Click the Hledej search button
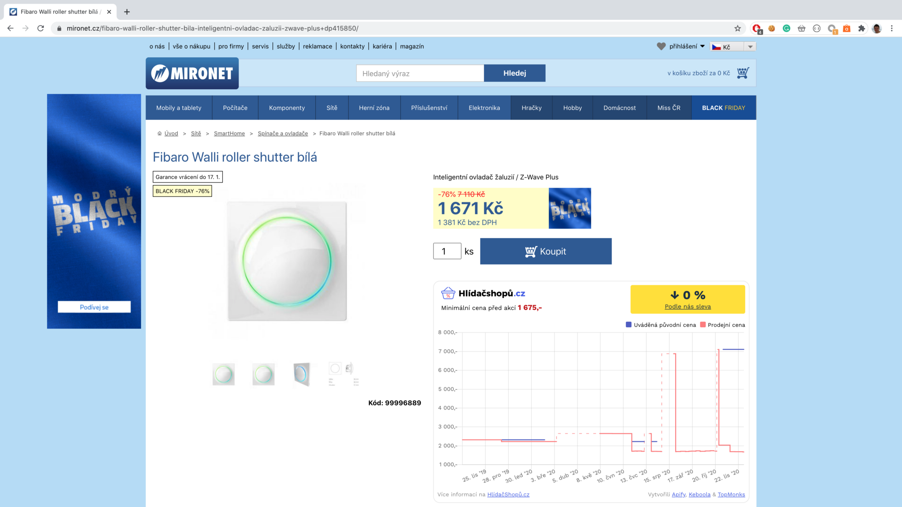902x507 pixels. 515,73
